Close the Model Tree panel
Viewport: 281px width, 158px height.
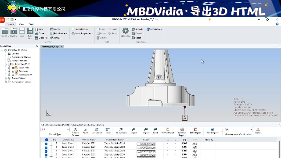[x=37, y=46]
